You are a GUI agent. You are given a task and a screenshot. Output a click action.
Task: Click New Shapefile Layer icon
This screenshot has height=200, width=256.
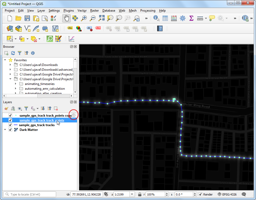tap(27, 28)
